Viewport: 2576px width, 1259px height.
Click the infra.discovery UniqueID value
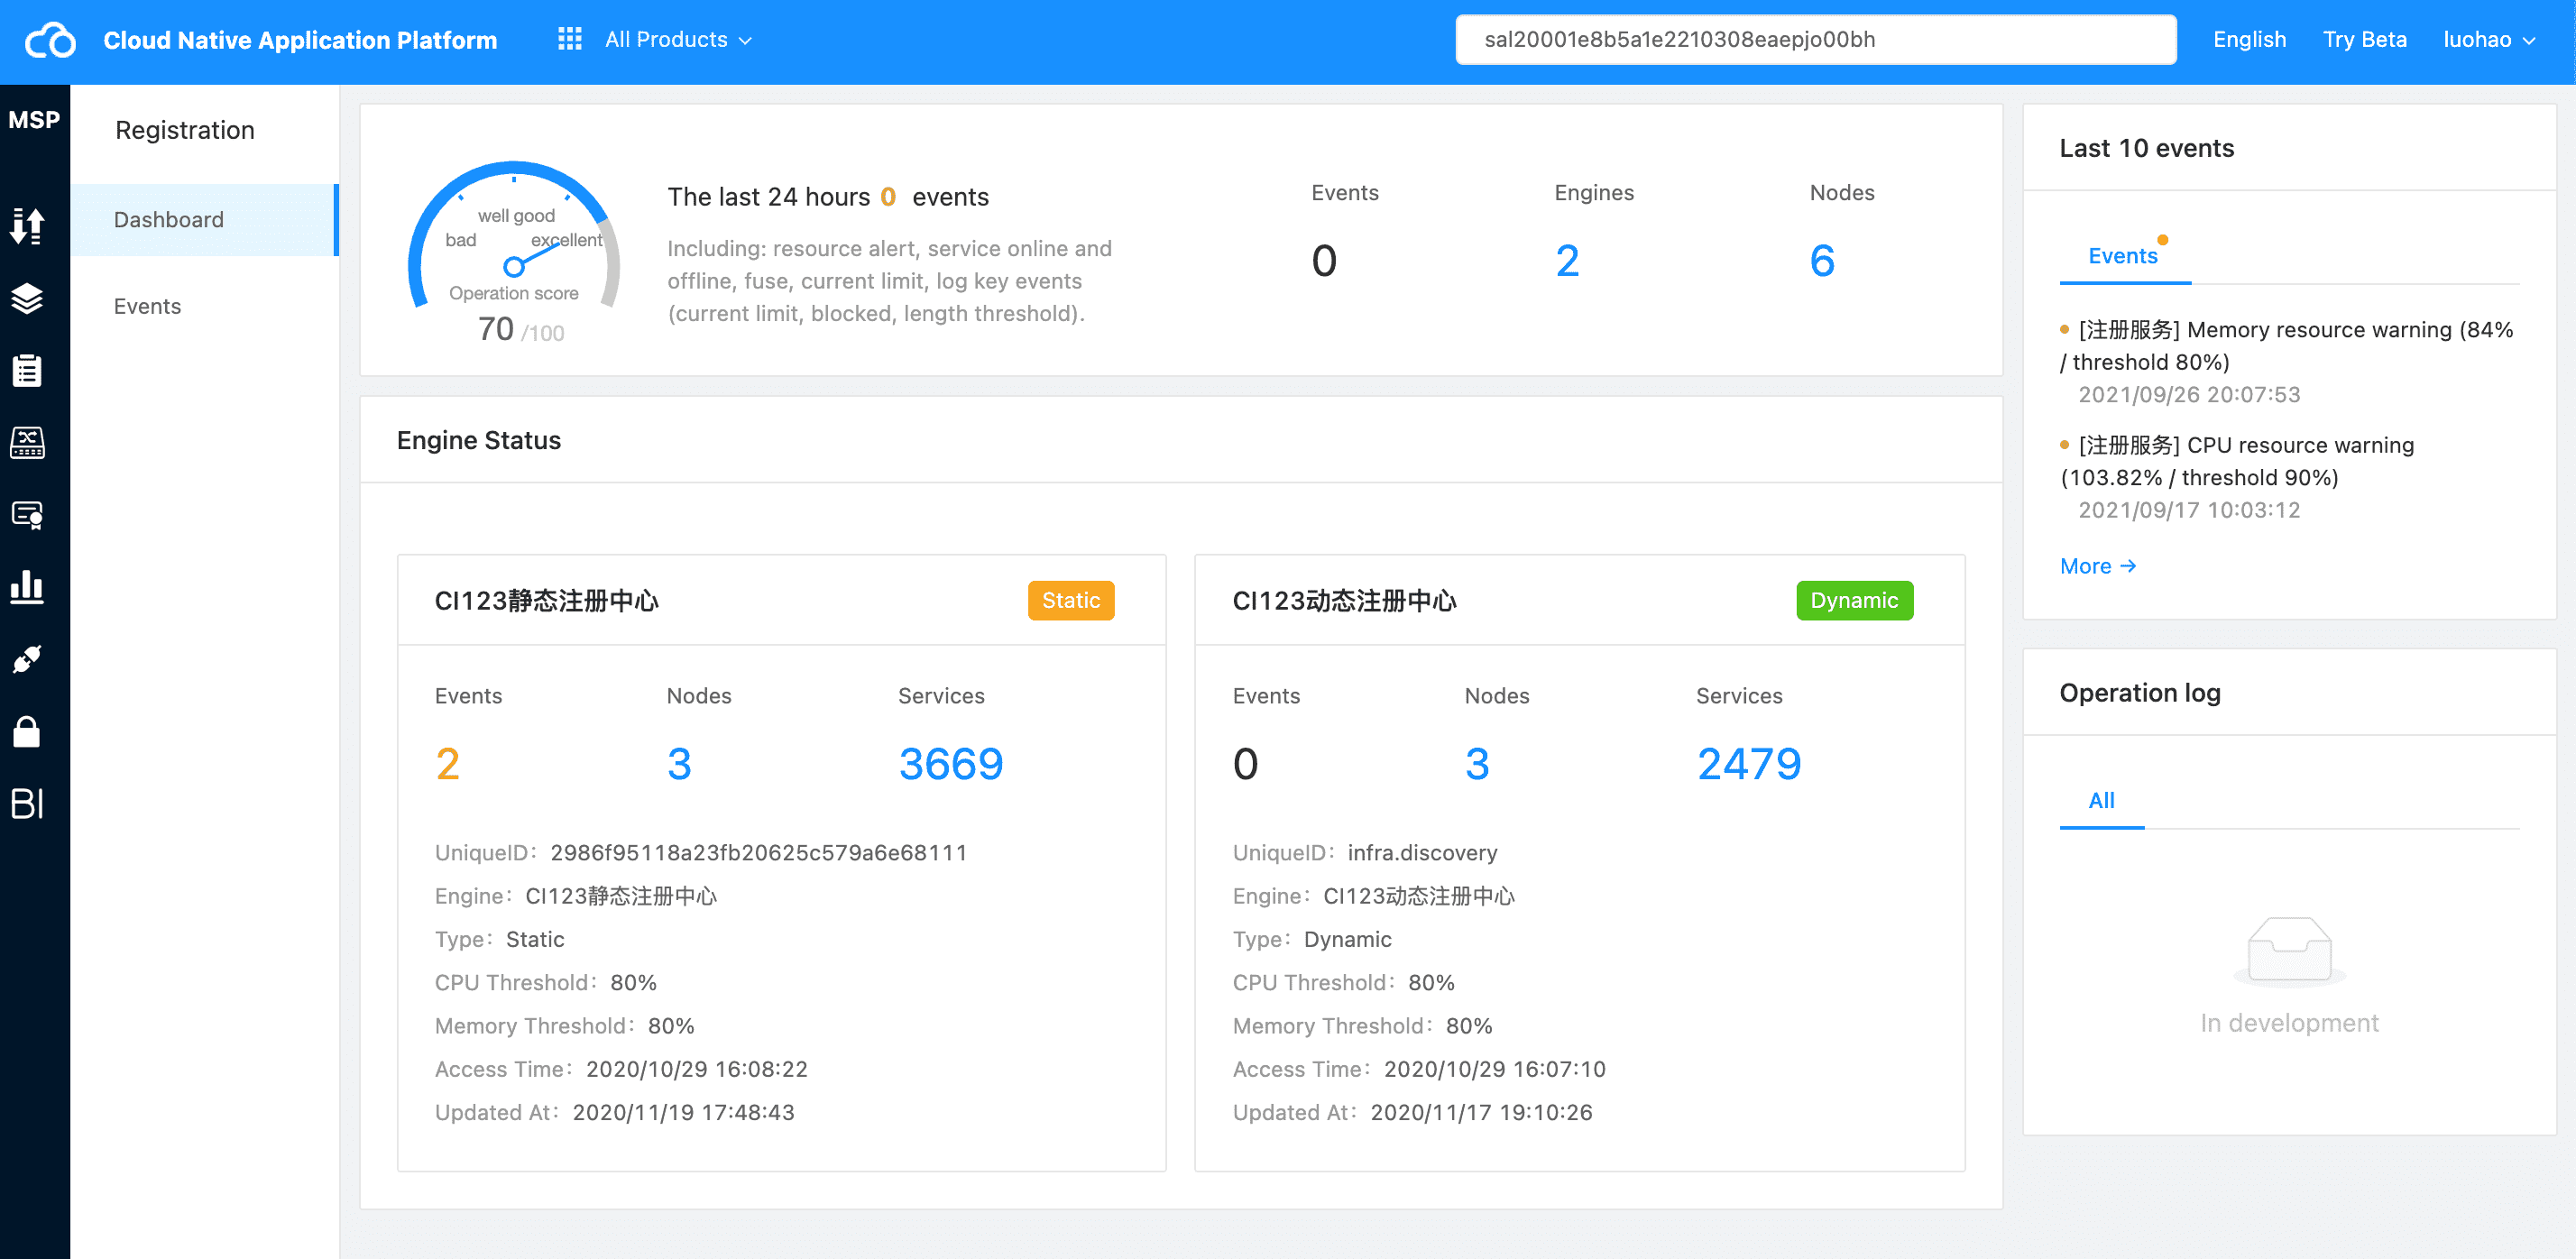pyautogui.click(x=1422, y=853)
